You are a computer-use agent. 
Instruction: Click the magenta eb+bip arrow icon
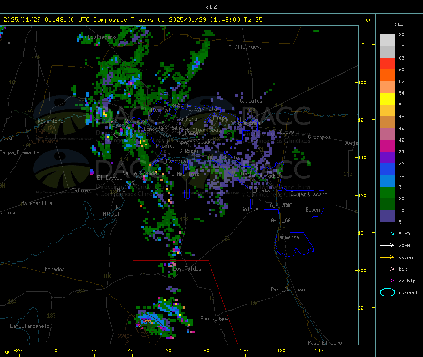pyautogui.click(x=387, y=281)
